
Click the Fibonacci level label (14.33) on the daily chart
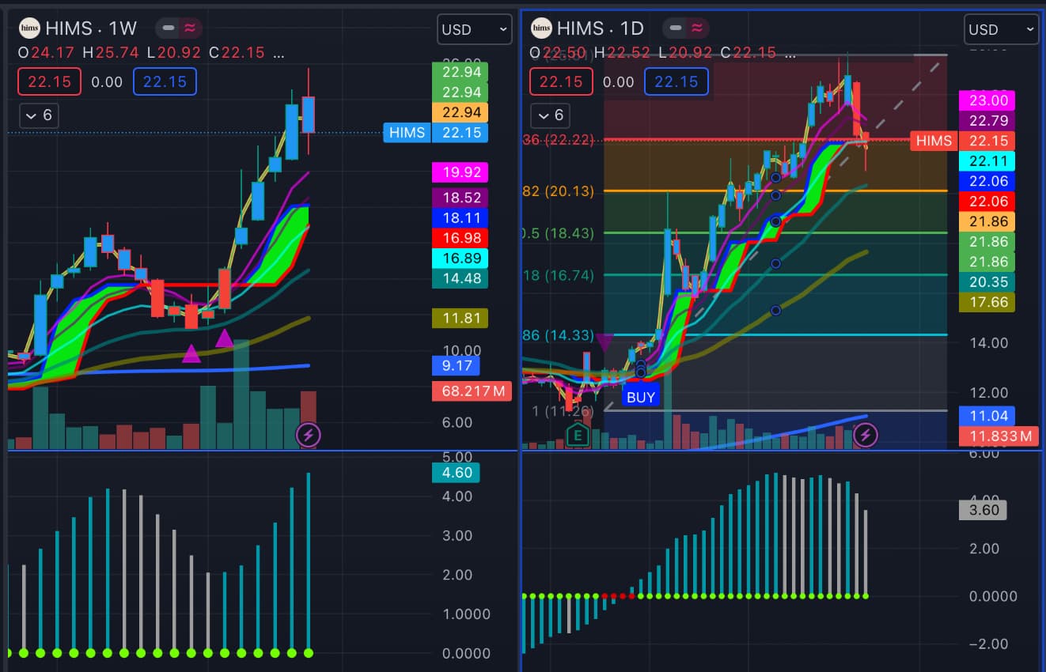[x=558, y=334]
